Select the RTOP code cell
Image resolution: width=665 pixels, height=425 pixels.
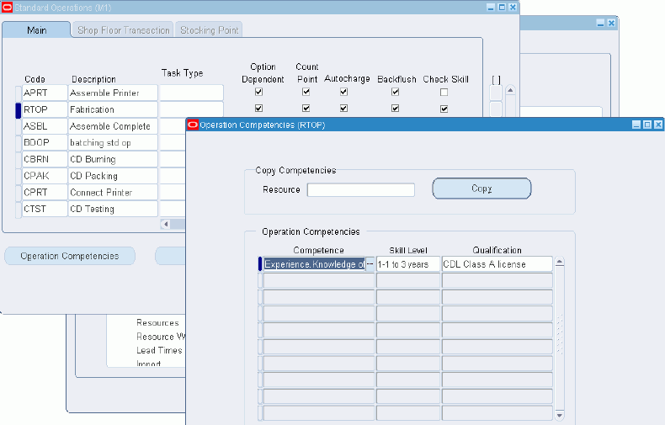coord(45,109)
